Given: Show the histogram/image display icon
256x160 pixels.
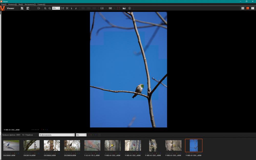Looking at the screenshot, I should click(124, 8).
